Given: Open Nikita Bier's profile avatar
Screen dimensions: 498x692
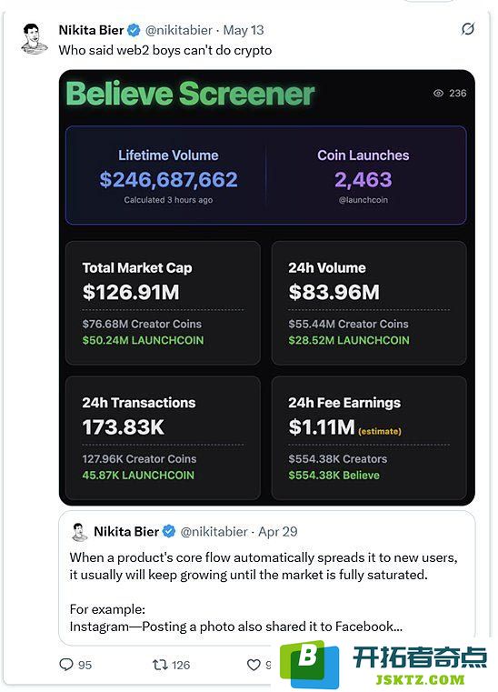Looking at the screenshot, I should [34, 39].
